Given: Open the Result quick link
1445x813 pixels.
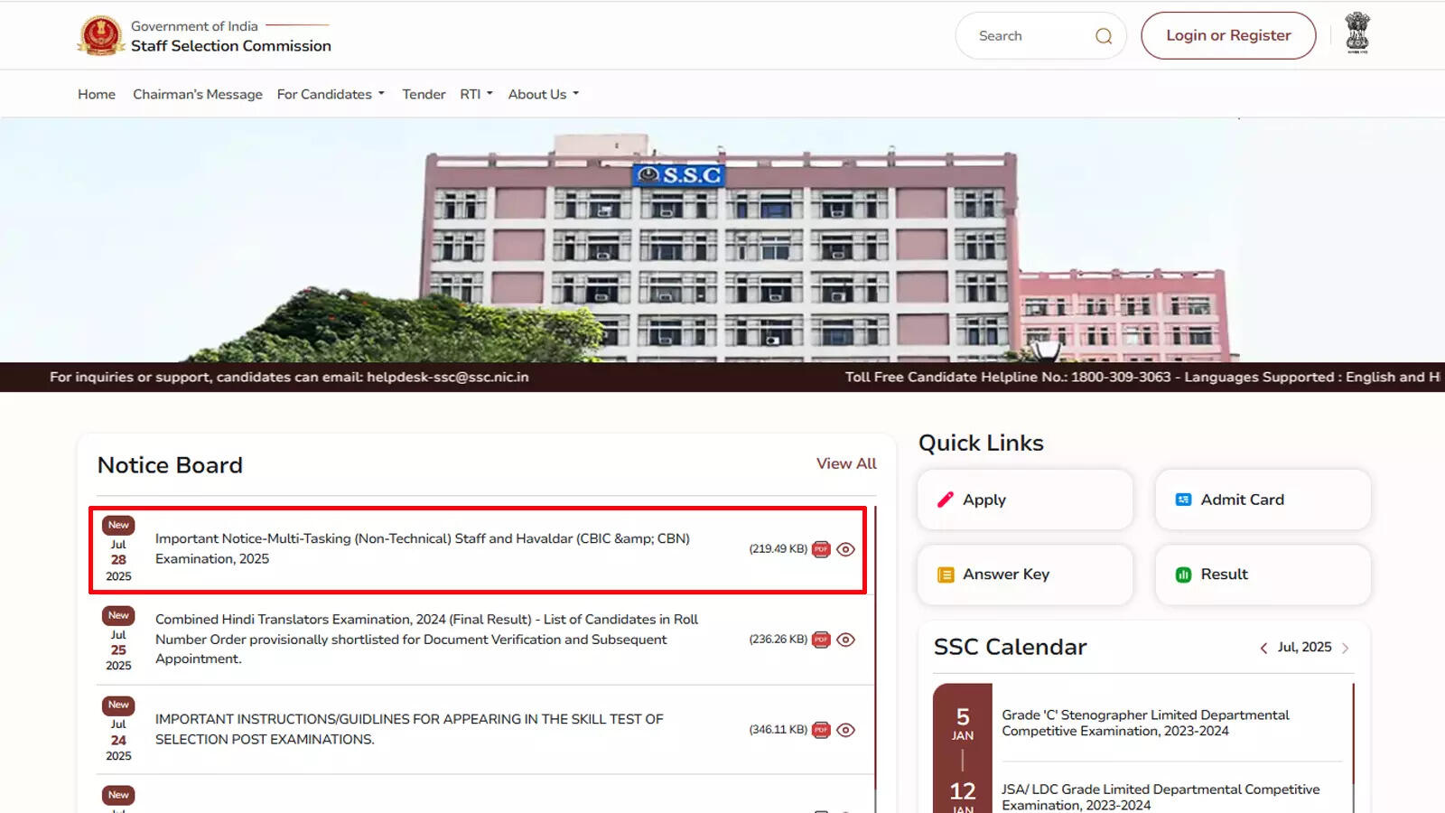Looking at the screenshot, I should [x=1263, y=575].
